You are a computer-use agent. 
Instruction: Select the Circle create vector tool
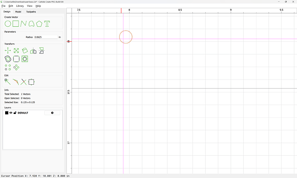point(8,24)
